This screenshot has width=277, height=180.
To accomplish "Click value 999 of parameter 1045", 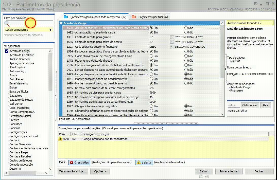I will point(152,88).
